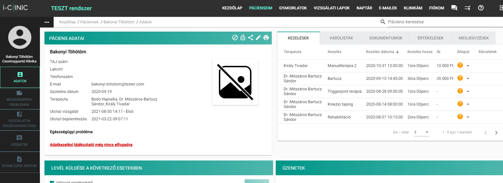Open the chat bubbles icon in top bar
The width and height of the screenshot is (503, 183).
[x=454, y=8]
